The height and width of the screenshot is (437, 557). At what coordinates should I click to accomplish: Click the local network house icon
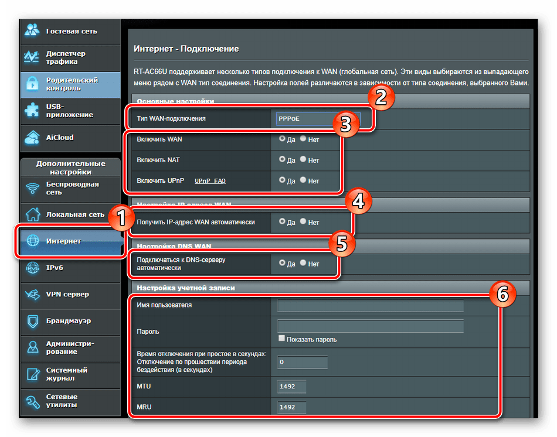click(x=33, y=214)
